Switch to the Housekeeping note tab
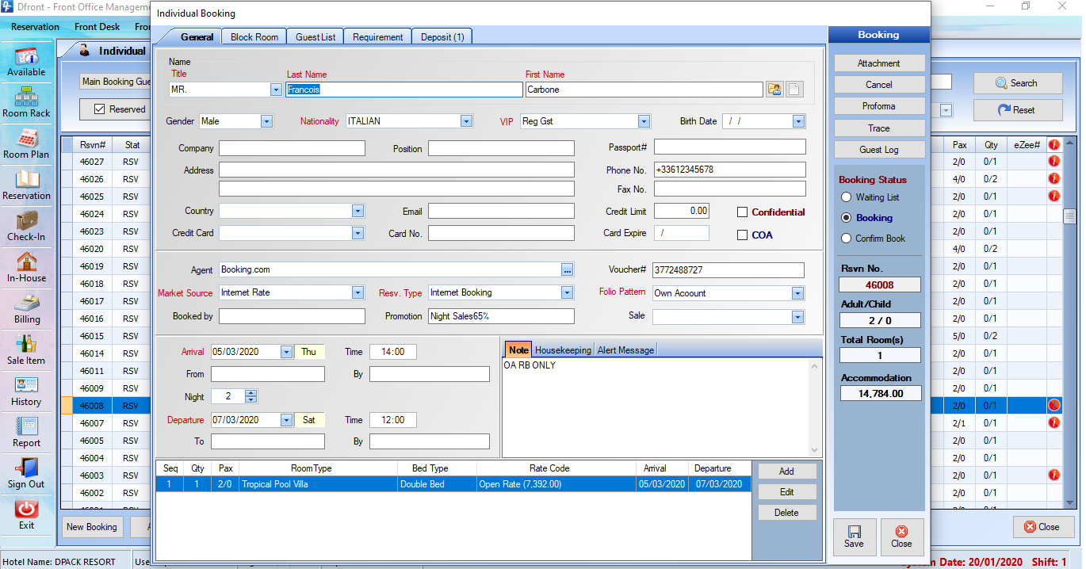The width and height of the screenshot is (1086, 569). pos(563,350)
